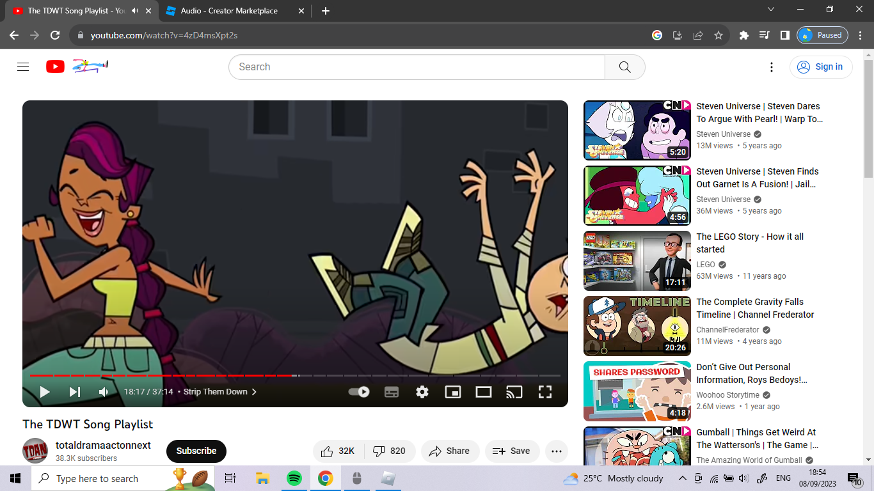The height and width of the screenshot is (491, 874).
Task: Open totaldramaactonnext channel avatar
Action: tap(35, 451)
